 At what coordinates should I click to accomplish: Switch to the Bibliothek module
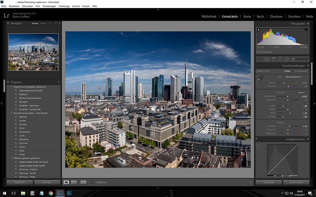[209, 16]
